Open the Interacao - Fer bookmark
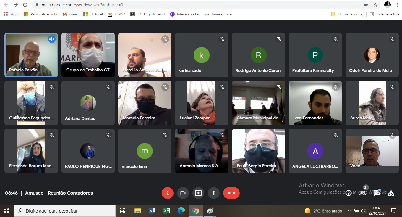Image resolution: width=402 pixels, height=217 pixels. 185,14
